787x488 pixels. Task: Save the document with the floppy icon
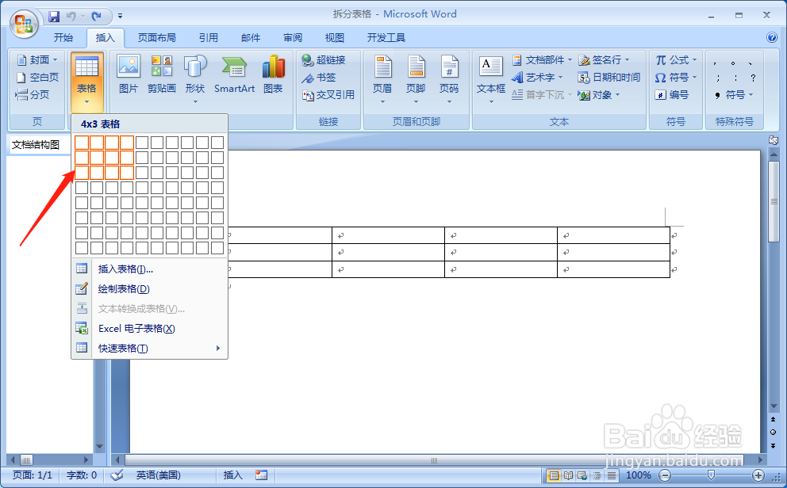point(54,17)
